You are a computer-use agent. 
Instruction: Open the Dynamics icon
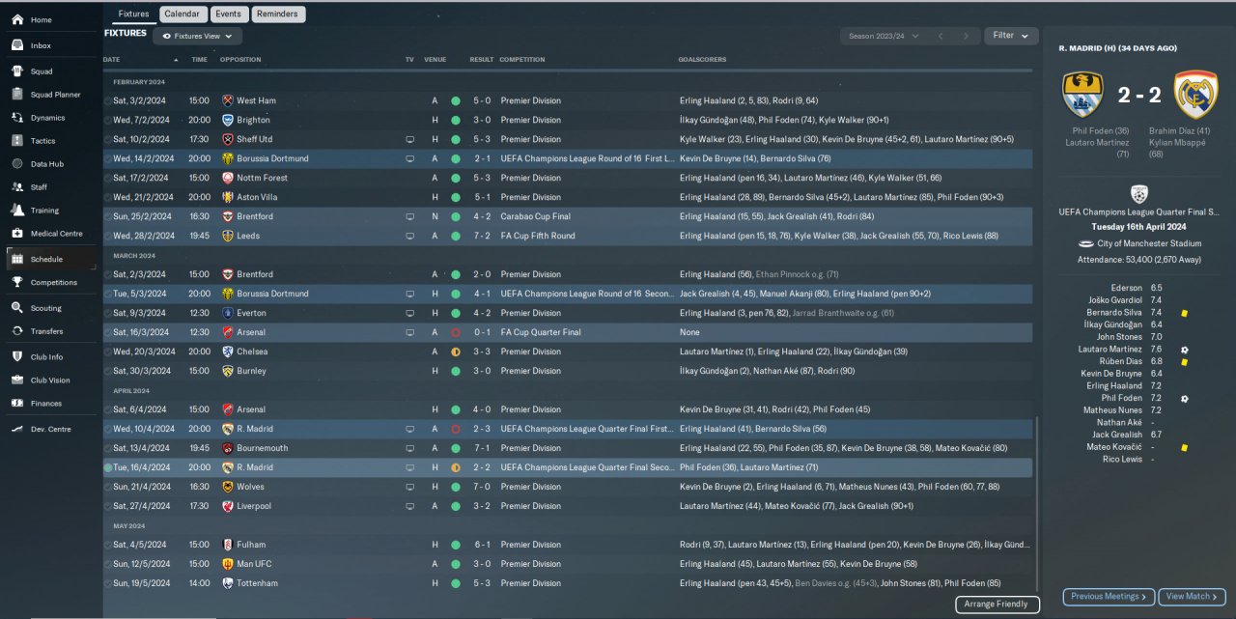coord(17,117)
